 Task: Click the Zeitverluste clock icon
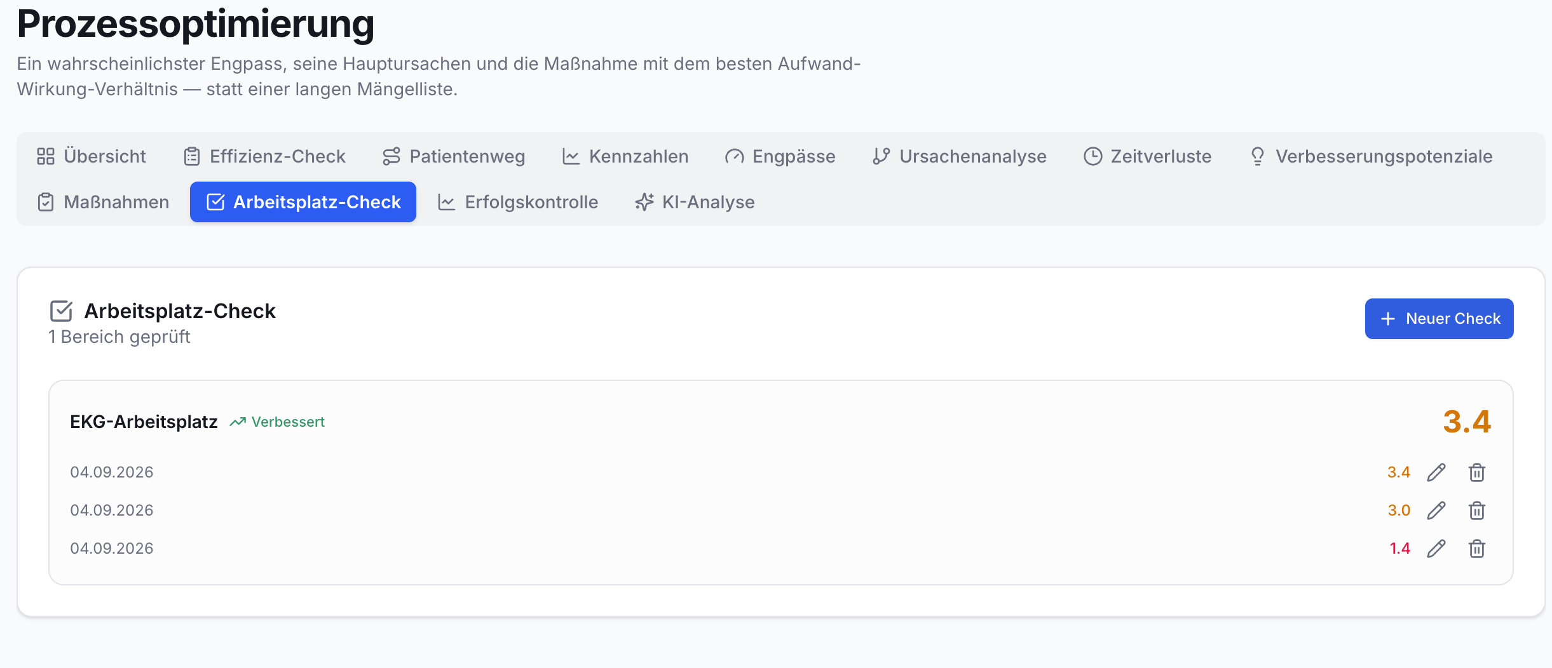1093,156
